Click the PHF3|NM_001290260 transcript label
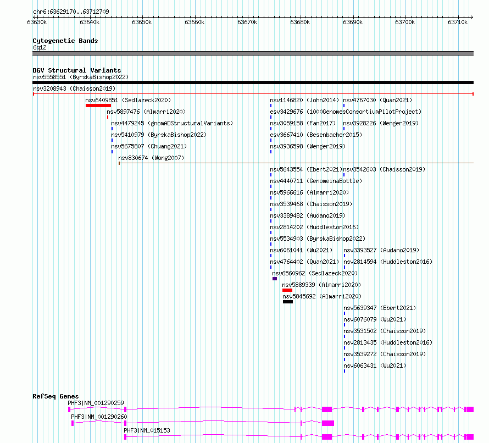489x443 pixels. (x=99, y=417)
